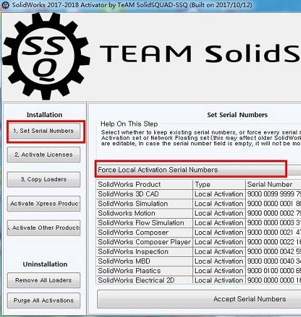
Task: Edit the serial number field for SolidWorks 3D CAD
Action: tap(273, 194)
